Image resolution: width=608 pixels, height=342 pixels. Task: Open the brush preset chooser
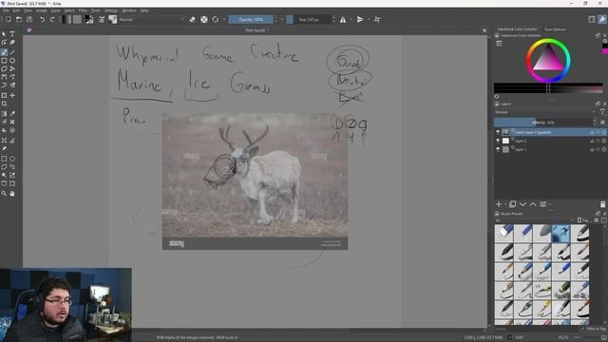(x=113, y=19)
